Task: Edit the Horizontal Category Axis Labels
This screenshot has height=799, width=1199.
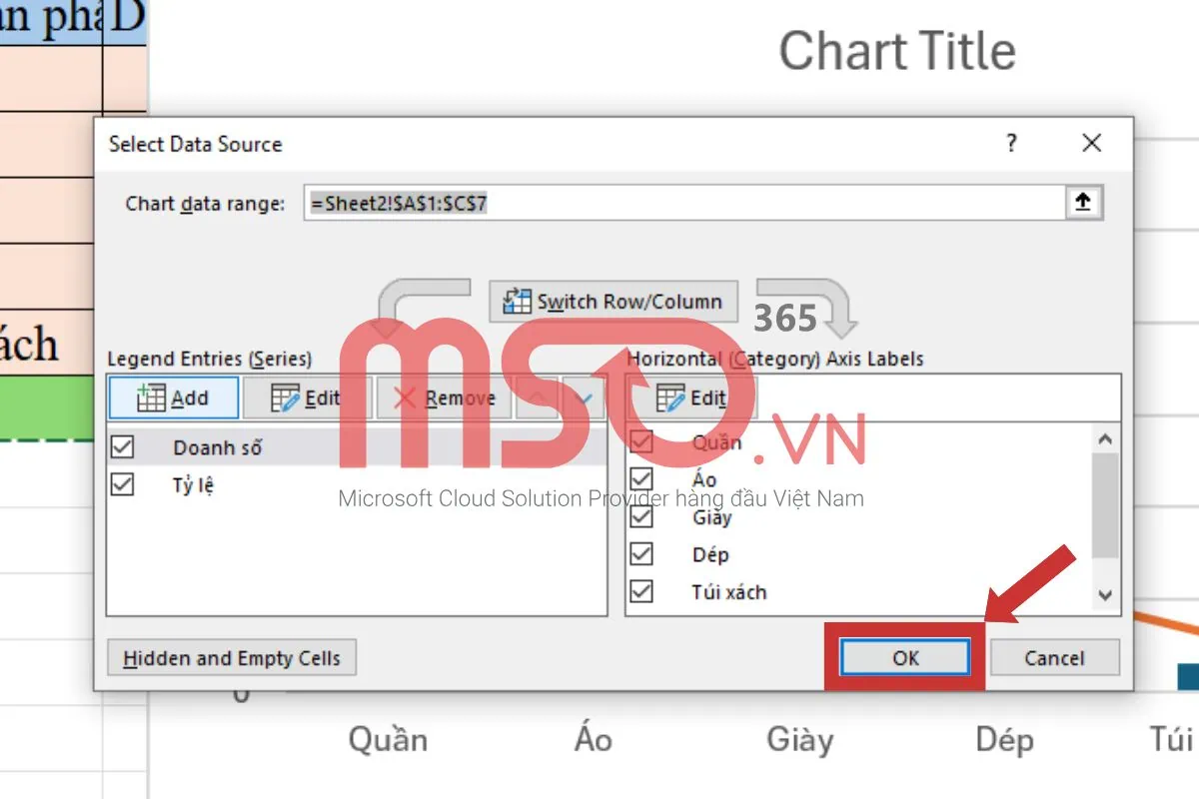Action: pyautogui.click(x=696, y=397)
